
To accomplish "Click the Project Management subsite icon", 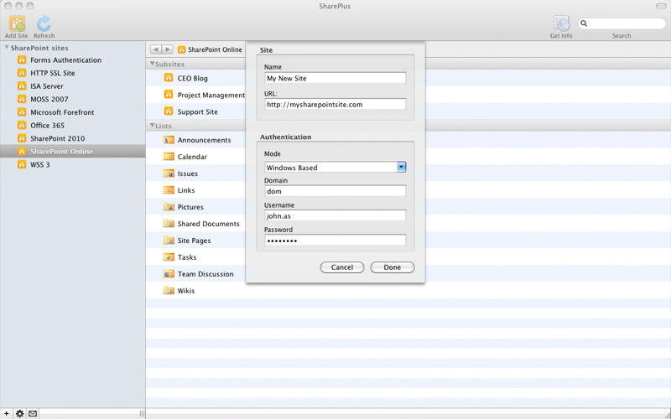I will point(169,95).
